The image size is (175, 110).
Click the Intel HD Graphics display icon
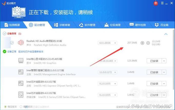21,61
